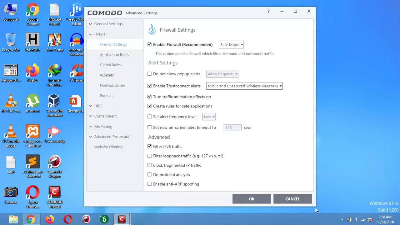Open sublime_text shortcut on desktop
400x225 pixels.
pos(32,167)
